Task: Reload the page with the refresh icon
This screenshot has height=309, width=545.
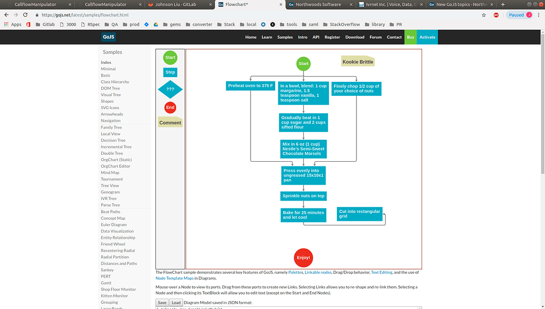Action: [26, 15]
